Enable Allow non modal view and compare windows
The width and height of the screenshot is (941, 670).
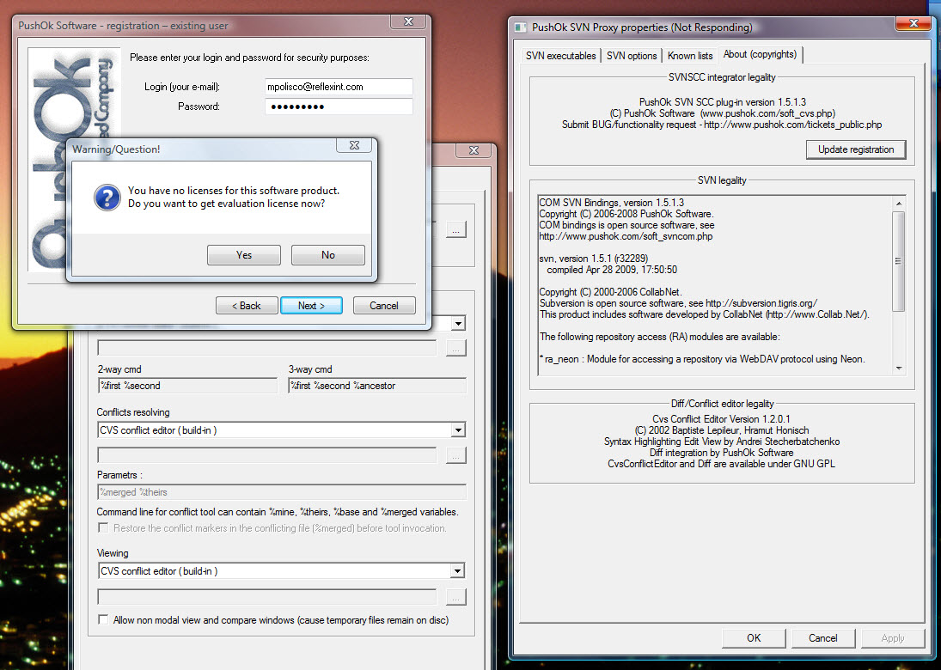click(x=104, y=620)
